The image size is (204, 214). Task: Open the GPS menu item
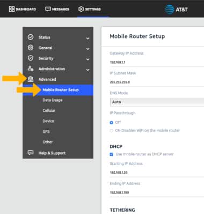click(x=46, y=132)
